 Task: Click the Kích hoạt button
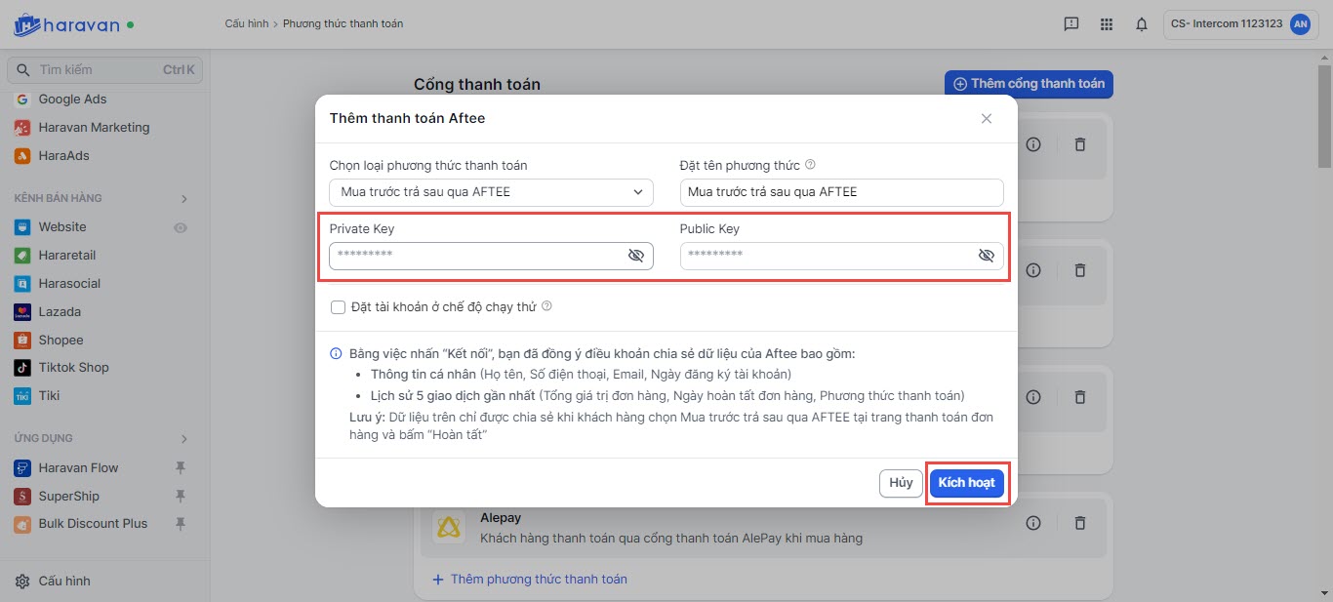966,483
